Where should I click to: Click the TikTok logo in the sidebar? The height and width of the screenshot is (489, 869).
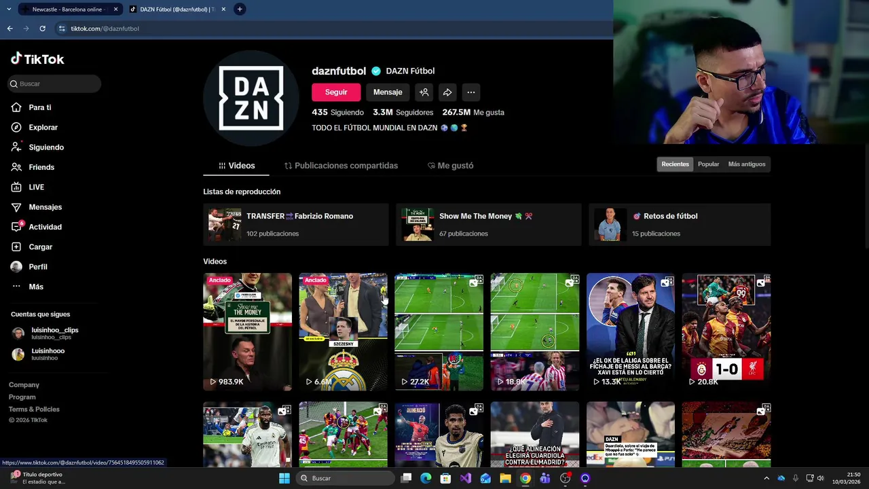(37, 59)
